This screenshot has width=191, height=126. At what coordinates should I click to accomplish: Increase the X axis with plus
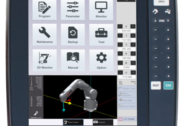(133, 27)
